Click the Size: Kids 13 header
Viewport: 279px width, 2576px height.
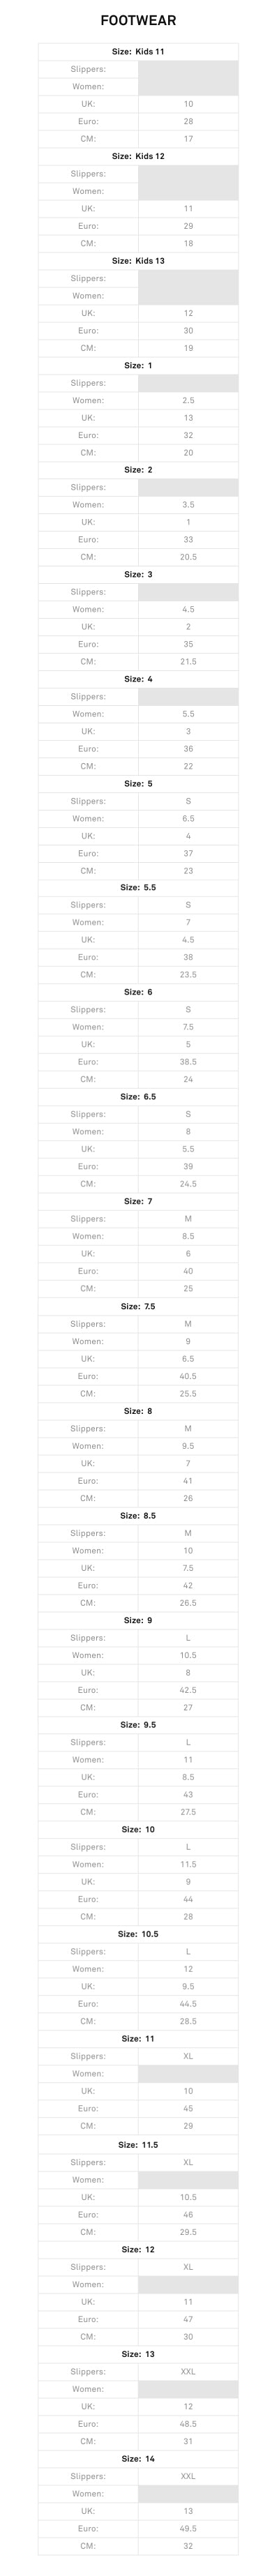(138, 260)
